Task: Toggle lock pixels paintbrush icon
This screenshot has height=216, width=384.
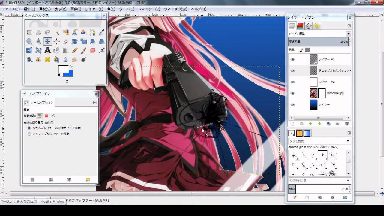Action: [x=302, y=50]
